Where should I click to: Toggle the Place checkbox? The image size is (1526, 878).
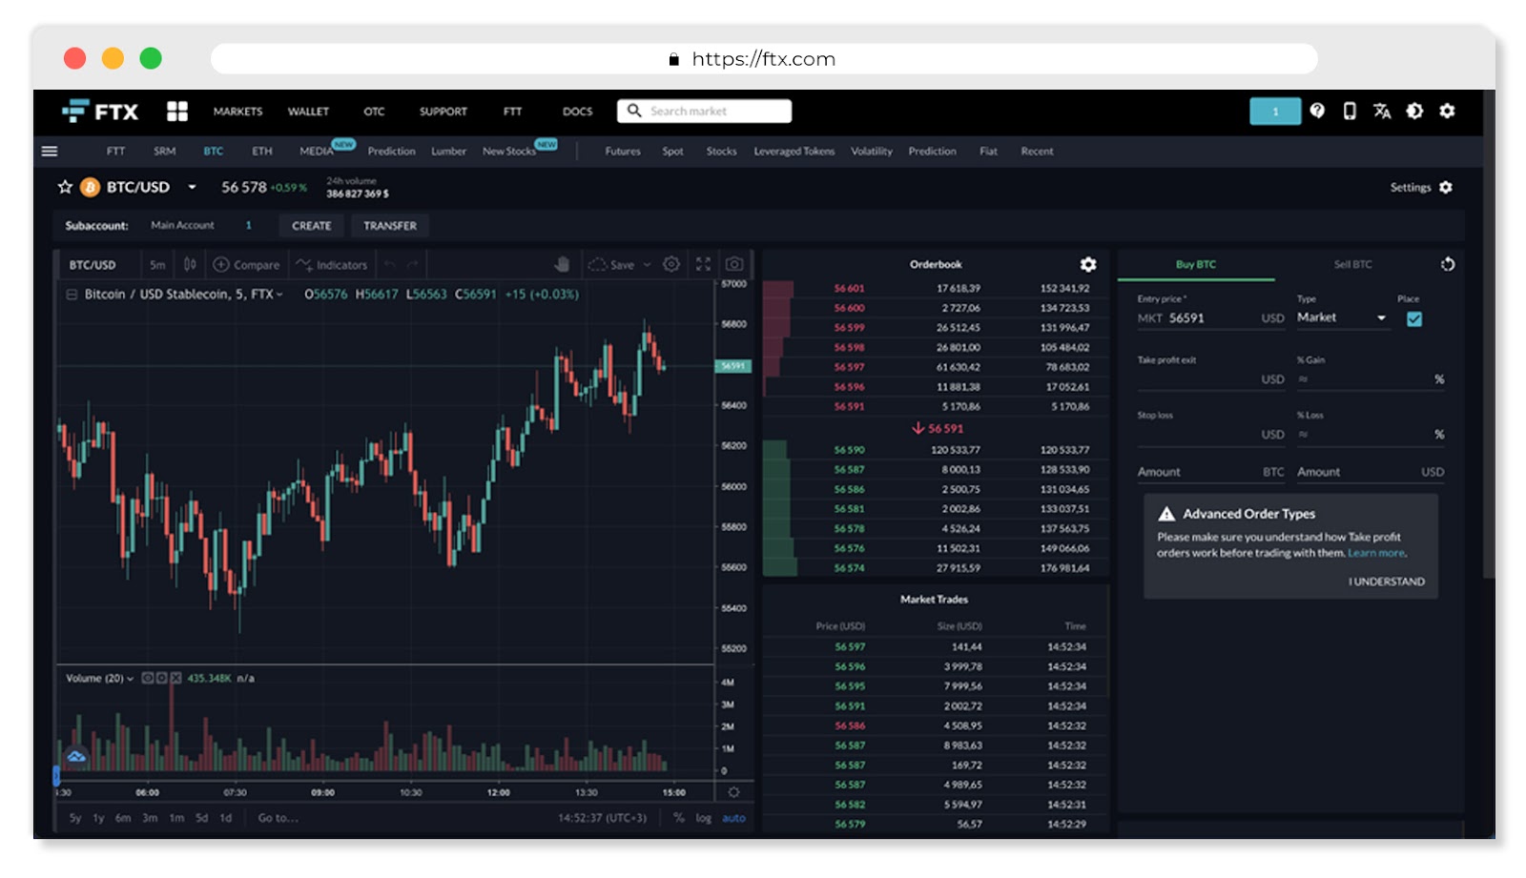pos(1414,319)
